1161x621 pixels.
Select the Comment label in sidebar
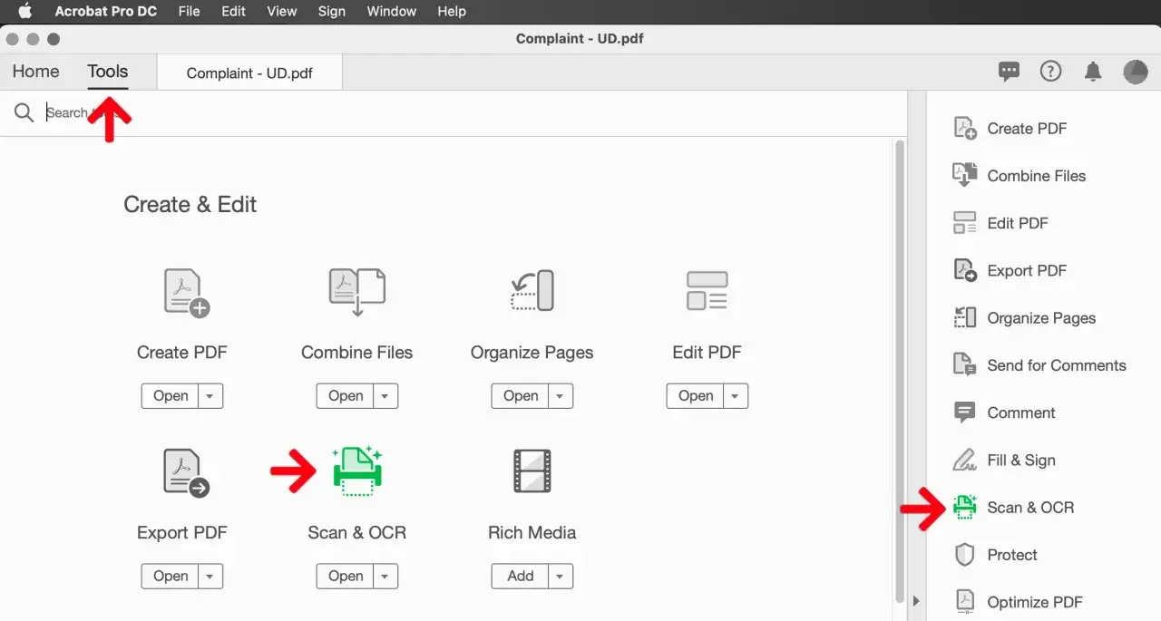point(1021,412)
